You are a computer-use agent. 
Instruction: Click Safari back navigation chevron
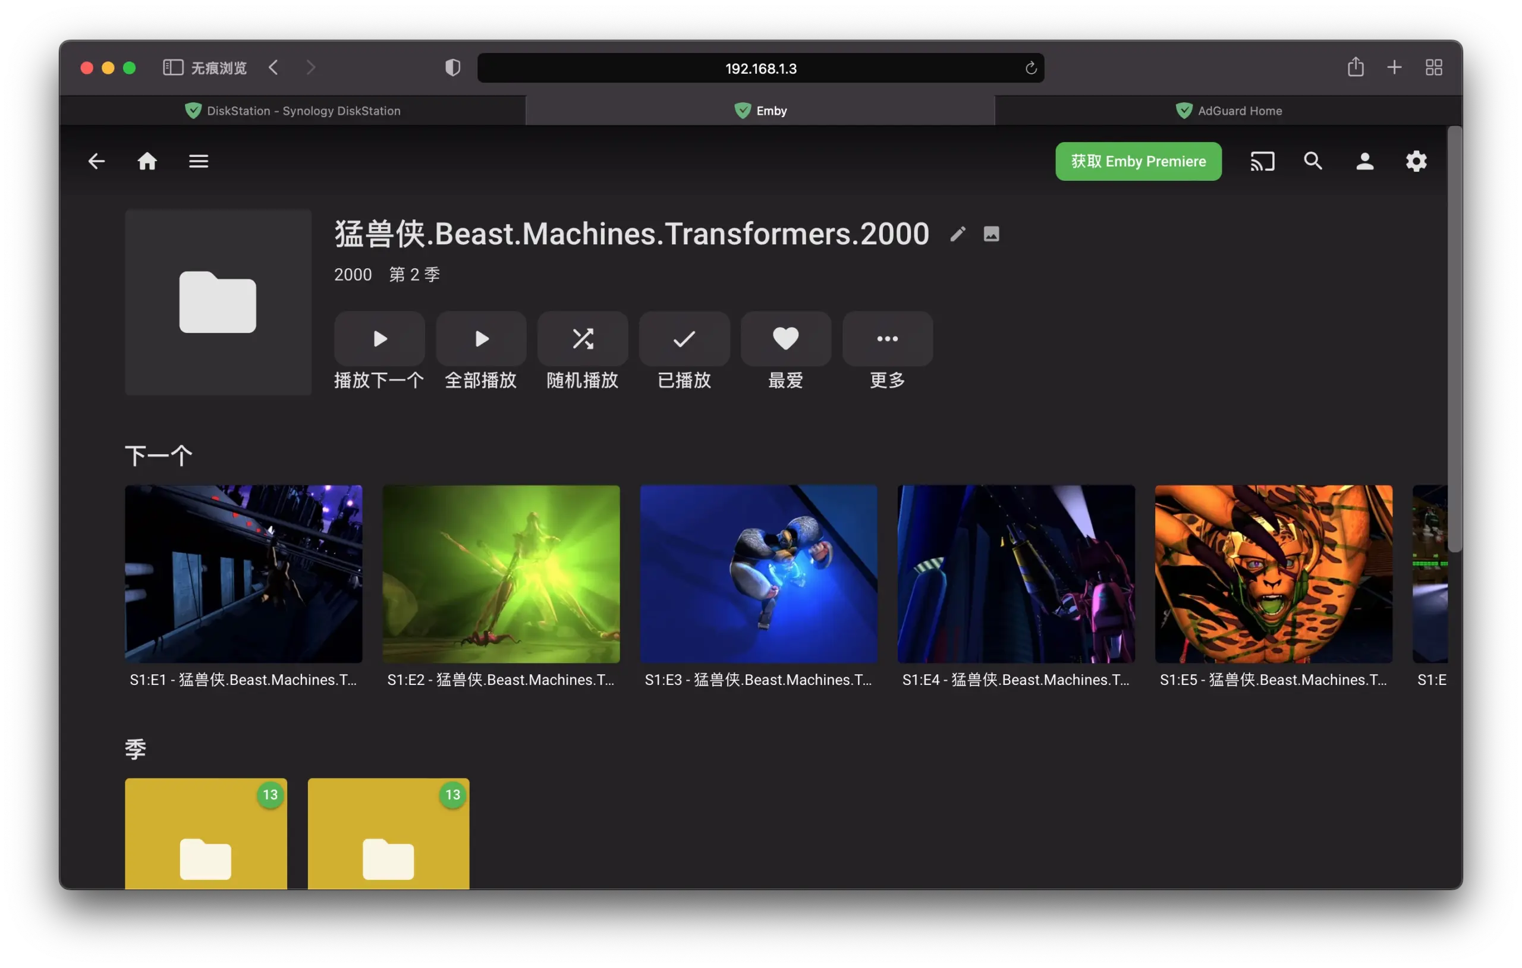(x=273, y=68)
